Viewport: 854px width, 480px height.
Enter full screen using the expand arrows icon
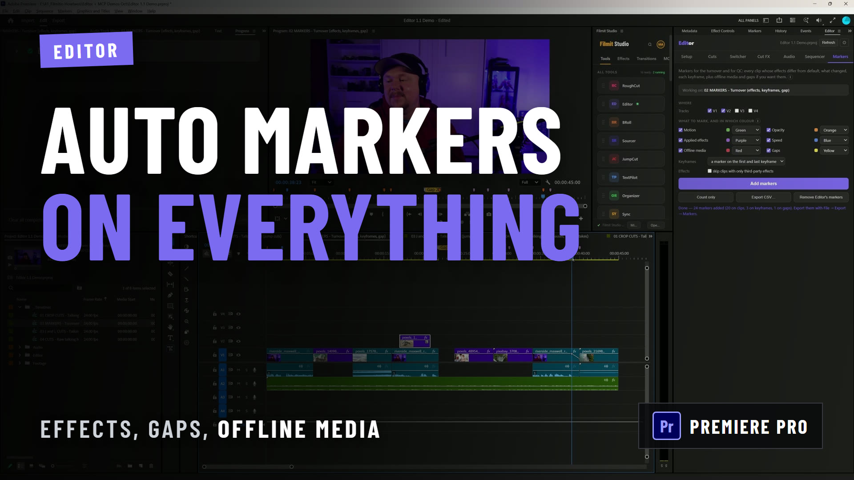832,20
